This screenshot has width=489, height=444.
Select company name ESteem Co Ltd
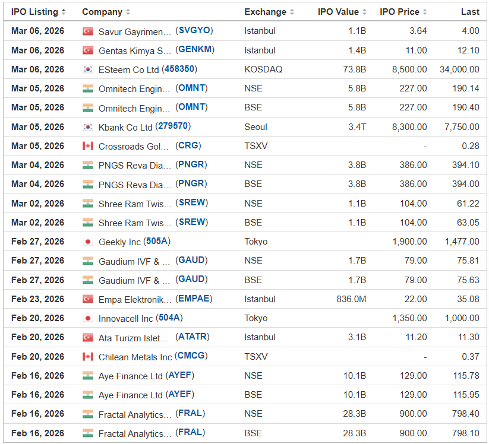(128, 70)
